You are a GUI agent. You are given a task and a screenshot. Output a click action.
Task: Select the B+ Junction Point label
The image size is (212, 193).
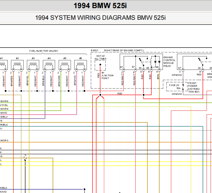pos(107,76)
